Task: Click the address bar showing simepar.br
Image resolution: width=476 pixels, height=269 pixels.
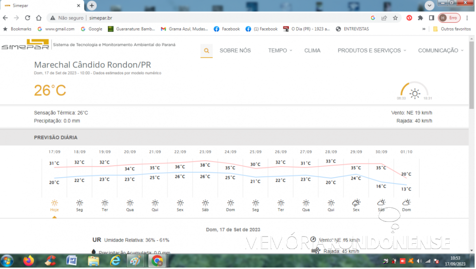Action: [x=219, y=18]
